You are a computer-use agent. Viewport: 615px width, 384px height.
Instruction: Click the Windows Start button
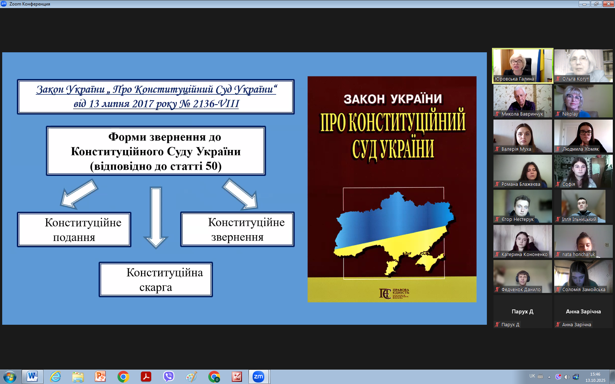(10, 376)
